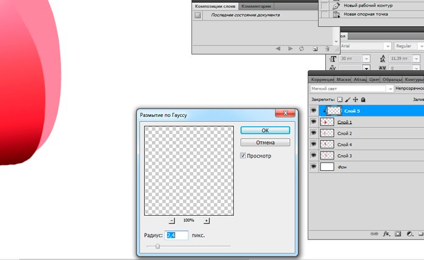Click the lock position move icon
424x260 pixels.
[355, 99]
